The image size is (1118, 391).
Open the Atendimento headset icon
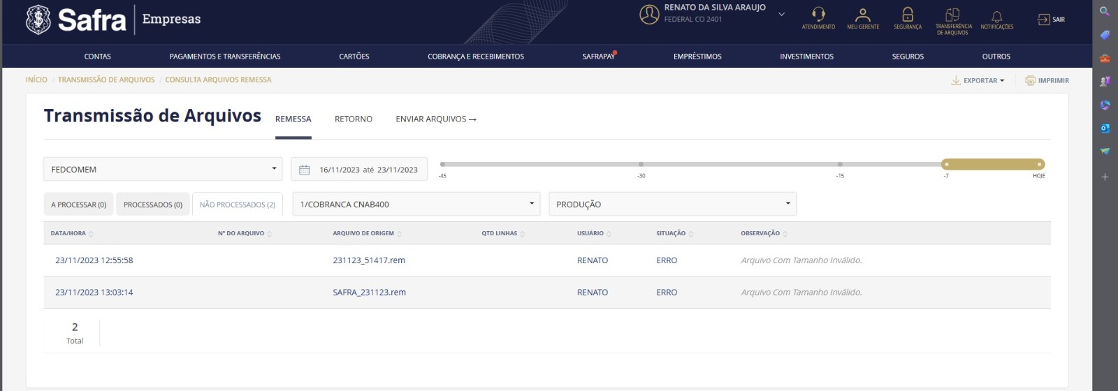(x=818, y=15)
